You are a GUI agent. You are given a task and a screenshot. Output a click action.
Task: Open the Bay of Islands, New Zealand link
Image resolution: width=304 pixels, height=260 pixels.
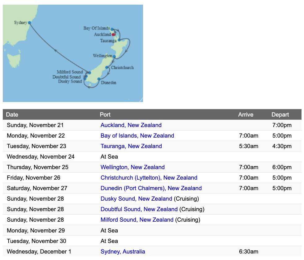click(137, 136)
